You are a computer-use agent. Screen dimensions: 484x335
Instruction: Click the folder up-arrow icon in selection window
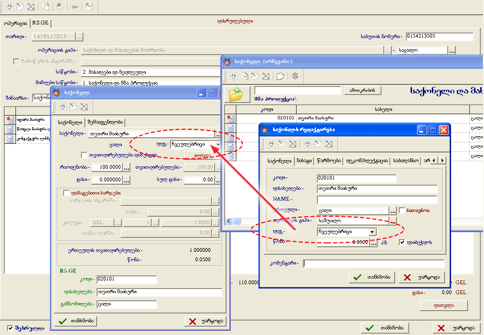tap(236, 94)
